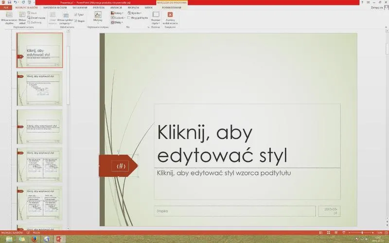
Task: Select the third layout thumbnail
Action: (39, 127)
